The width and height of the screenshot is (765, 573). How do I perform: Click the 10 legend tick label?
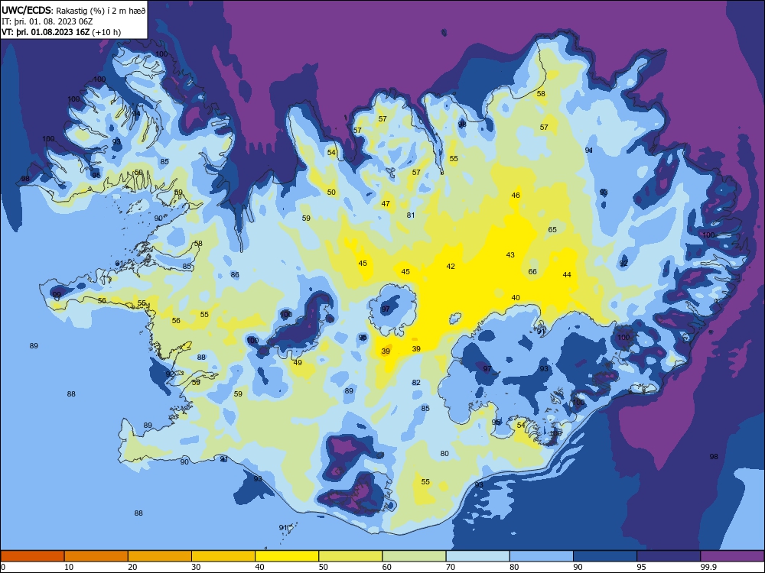(69, 567)
